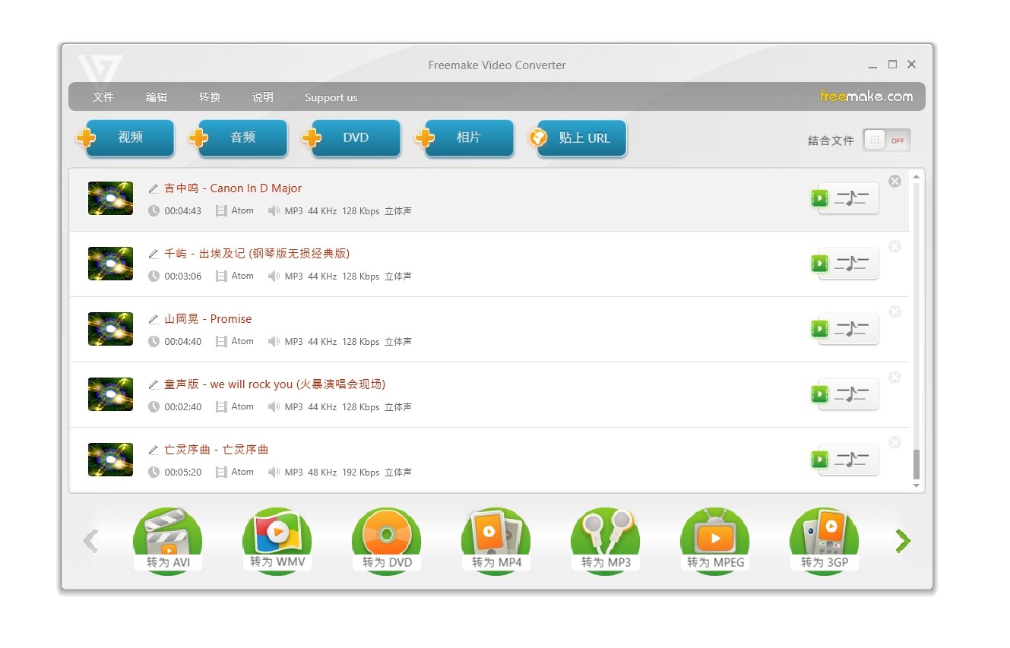Viewport: 1010px width, 648px height.
Task: Click the title 亡灵序曲 - 亡灵序曲
Action: point(217,450)
